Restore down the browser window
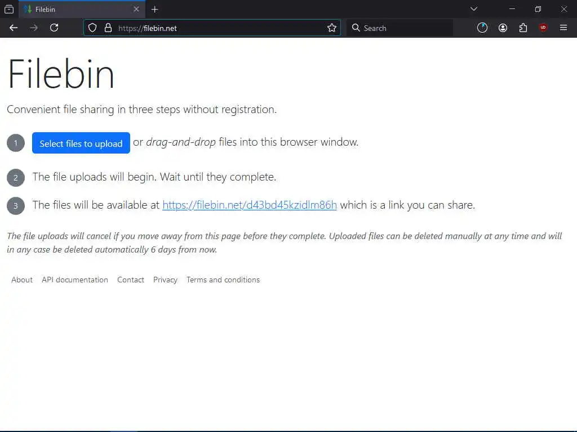 (x=538, y=9)
